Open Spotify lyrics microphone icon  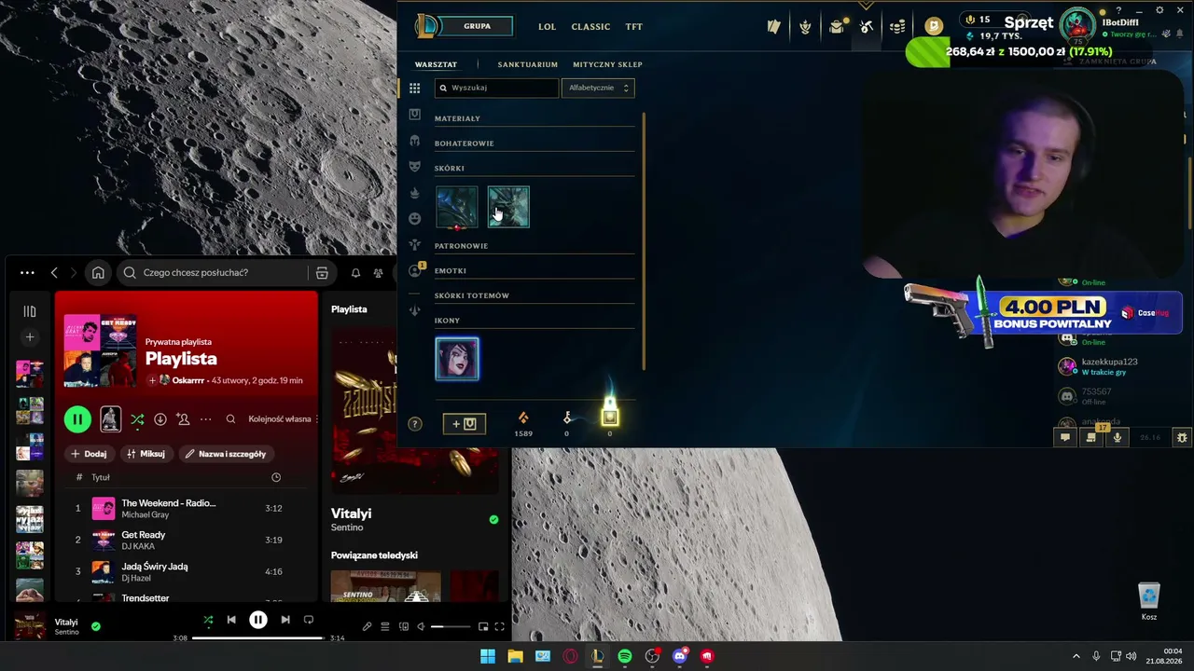(x=367, y=626)
